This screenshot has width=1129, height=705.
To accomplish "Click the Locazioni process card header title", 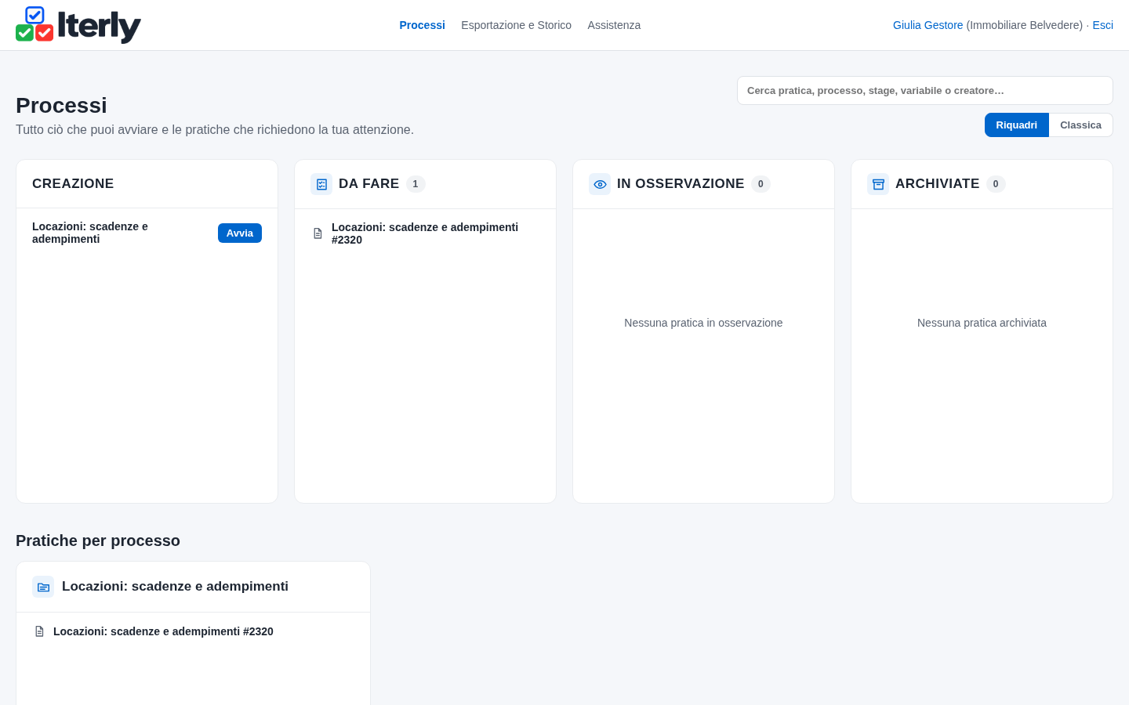I will [x=175, y=587].
